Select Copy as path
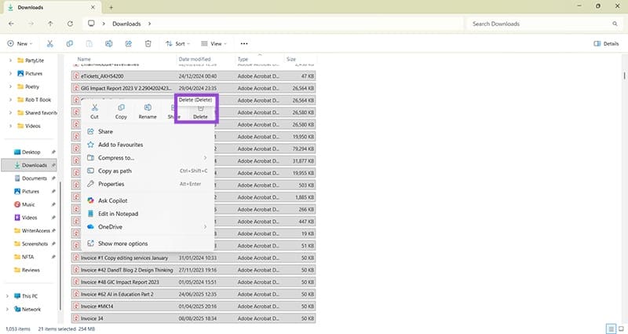The height and width of the screenshot is (334, 628). (148, 171)
